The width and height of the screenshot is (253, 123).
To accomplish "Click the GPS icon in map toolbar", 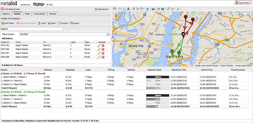I will (153, 9).
